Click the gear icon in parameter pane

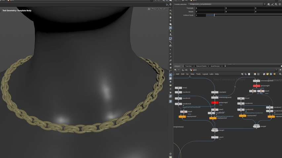(x=268, y=4)
